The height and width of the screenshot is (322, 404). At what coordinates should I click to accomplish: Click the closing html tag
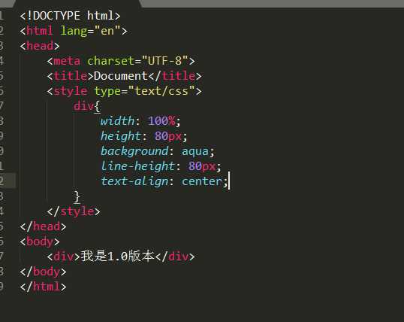pos(43,287)
